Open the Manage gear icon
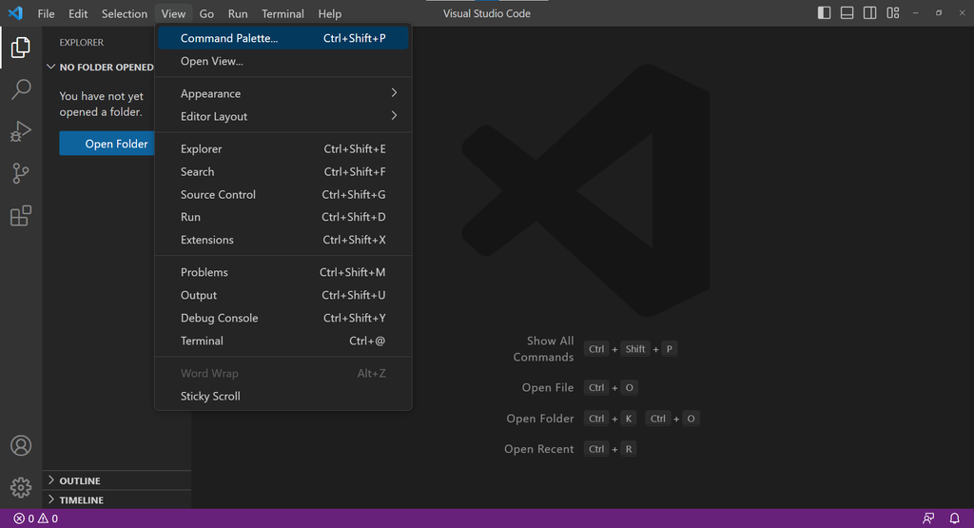Viewport: 974px width, 528px height. coord(21,487)
